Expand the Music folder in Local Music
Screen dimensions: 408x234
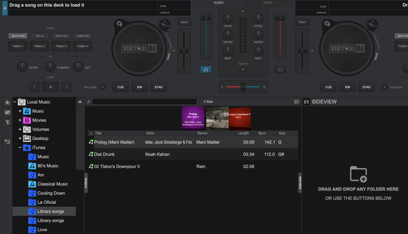coord(20,111)
